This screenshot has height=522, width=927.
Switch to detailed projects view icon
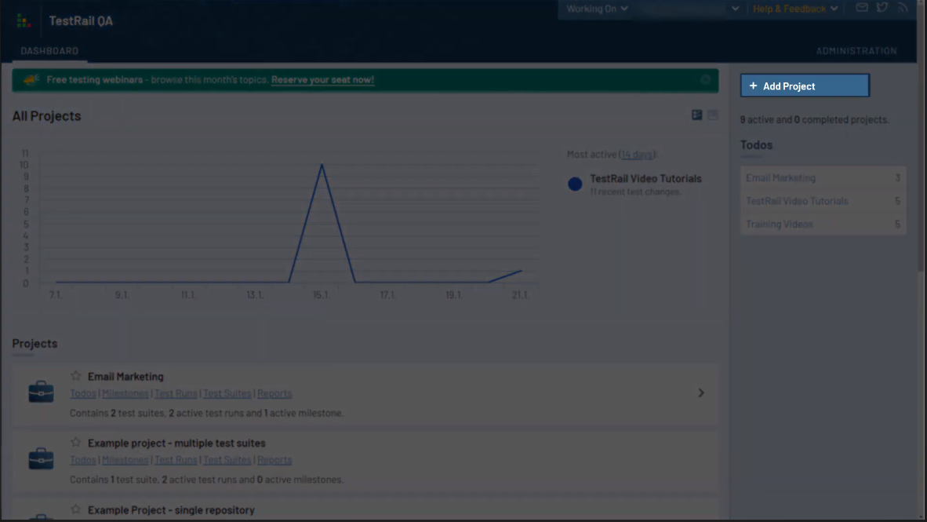tap(696, 115)
